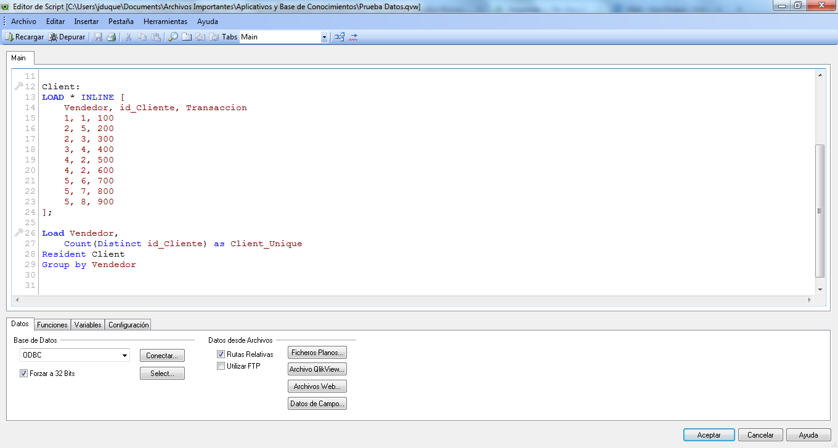Click the Datos de Campo... button

pos(317,404)
